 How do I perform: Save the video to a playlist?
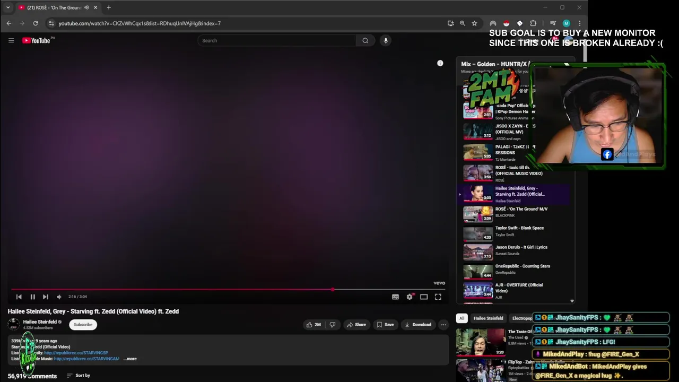click(385, 325)
